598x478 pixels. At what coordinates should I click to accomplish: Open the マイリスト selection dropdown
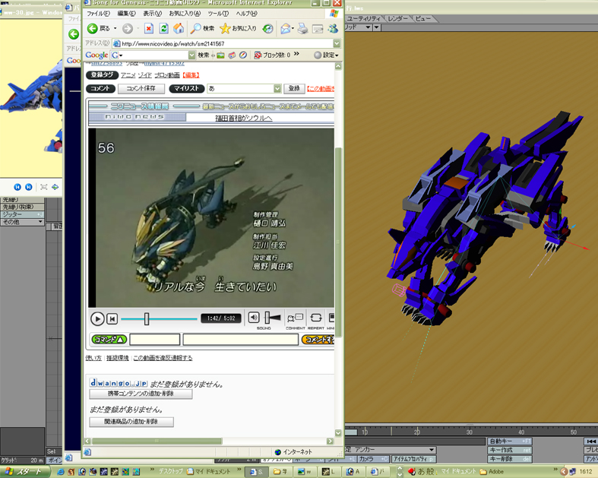tap(277, 88)
